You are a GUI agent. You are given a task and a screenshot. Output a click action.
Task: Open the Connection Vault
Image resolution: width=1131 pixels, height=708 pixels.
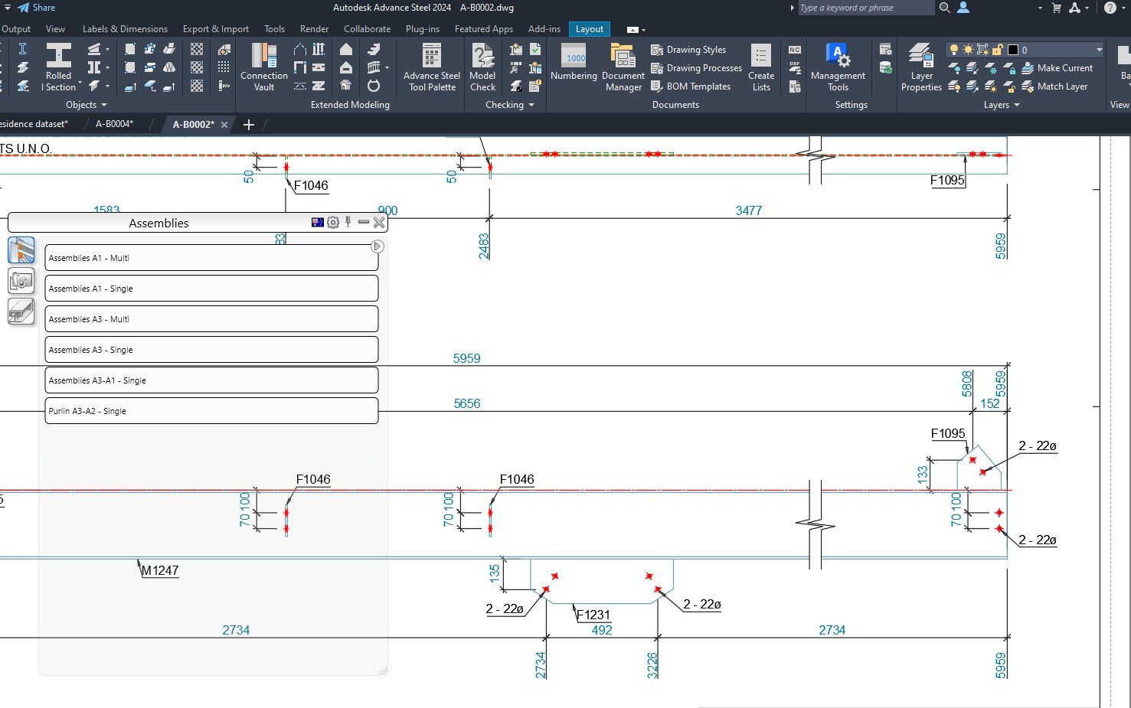pyautogui.click(x=264, y=67)
